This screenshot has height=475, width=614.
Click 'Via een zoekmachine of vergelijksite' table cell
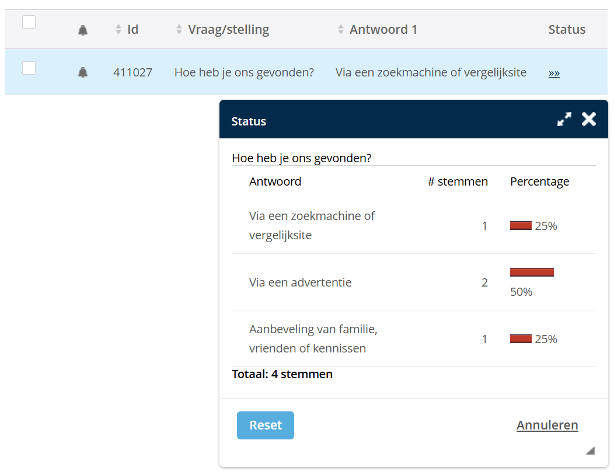pyautogui.click(x=431, y=72)
